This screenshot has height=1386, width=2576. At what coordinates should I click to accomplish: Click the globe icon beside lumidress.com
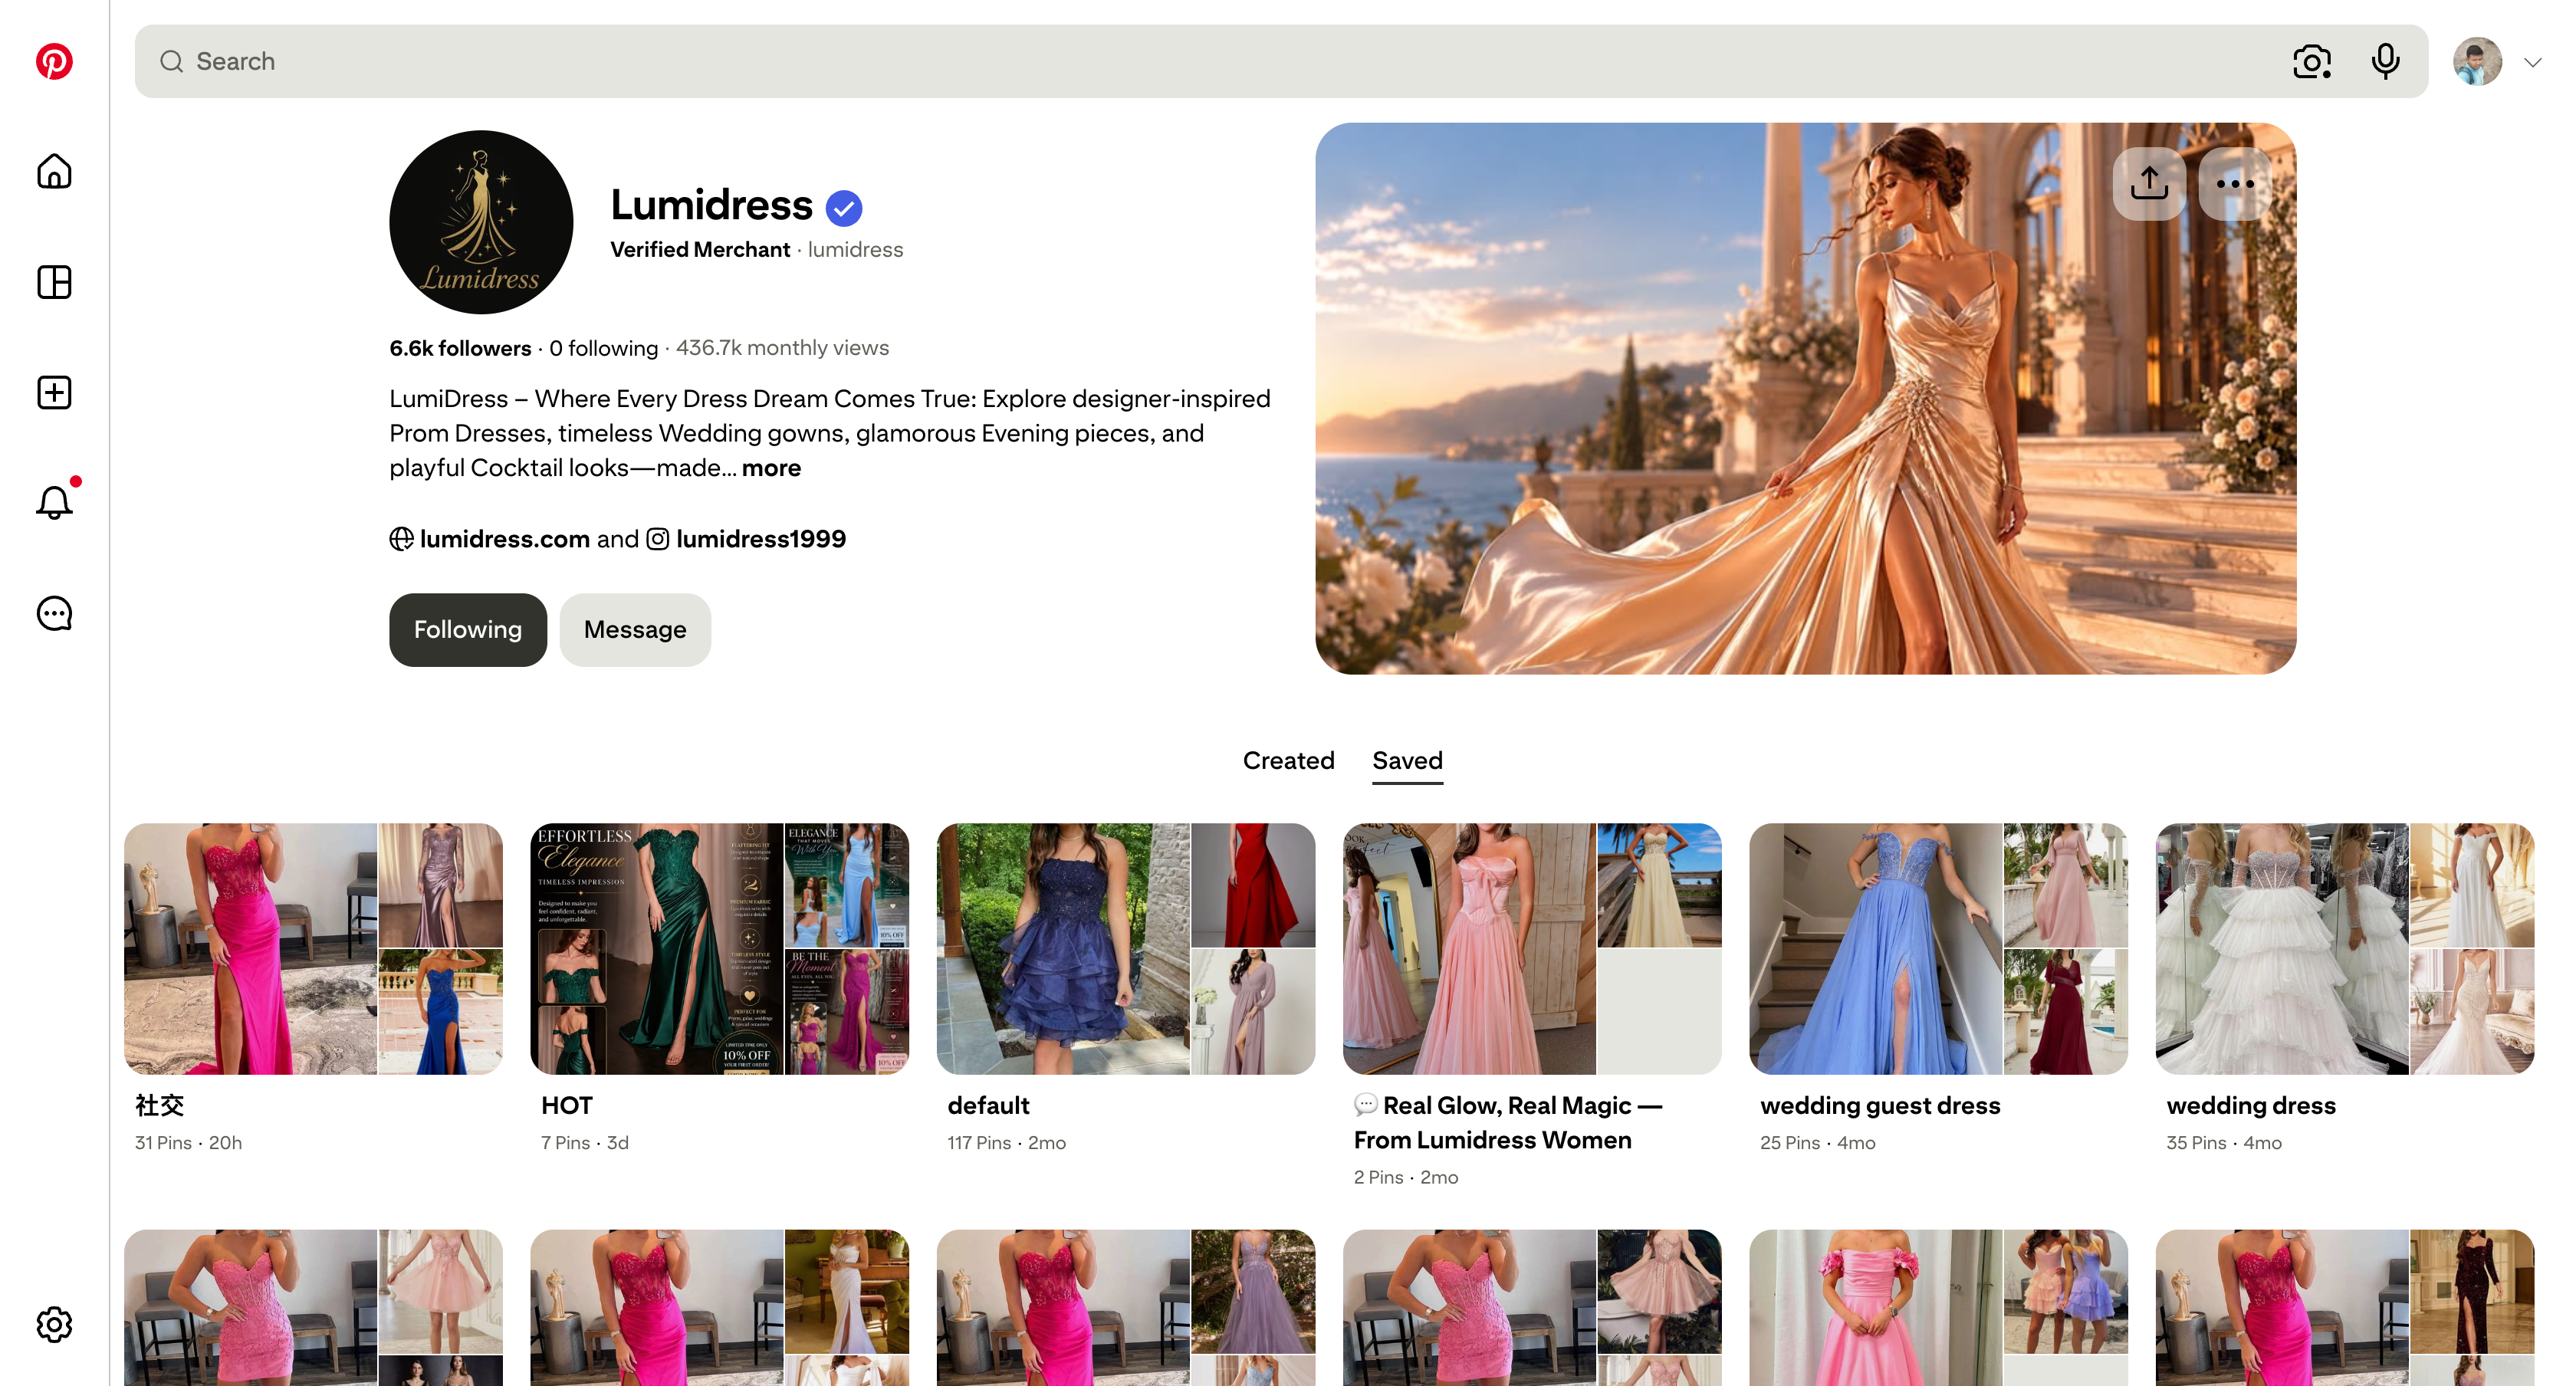(401, 539)
